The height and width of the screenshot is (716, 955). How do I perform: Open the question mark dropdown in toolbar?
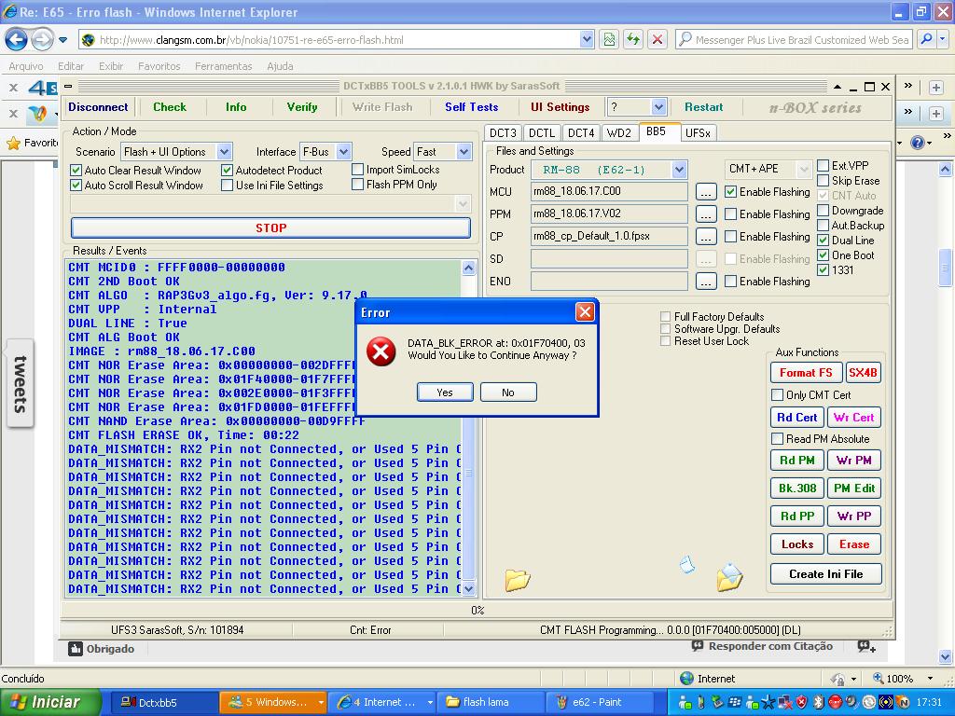point(658,107)
